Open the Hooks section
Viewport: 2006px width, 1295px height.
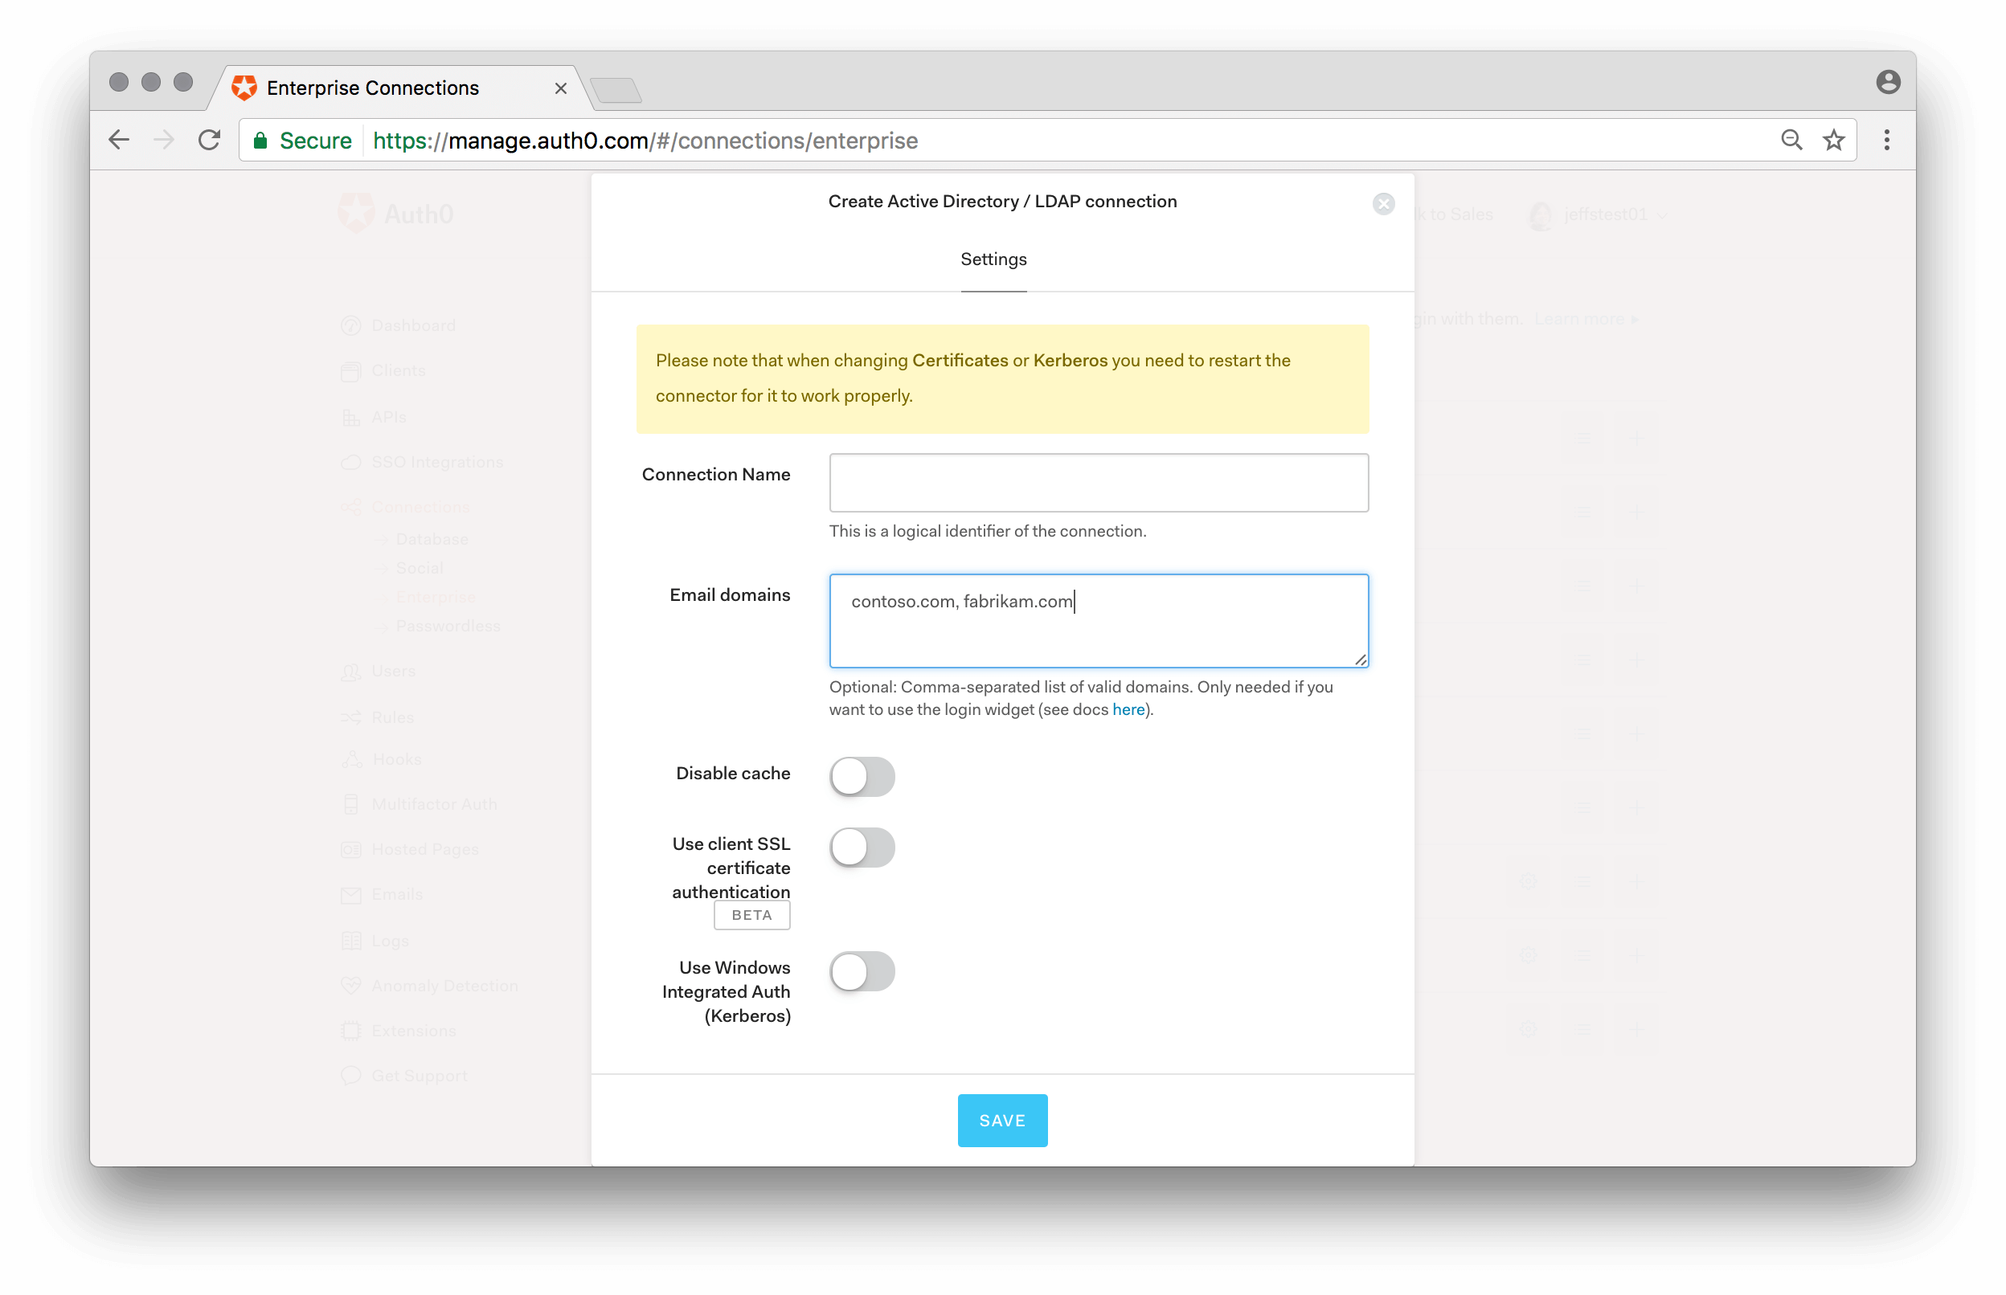[395, 759]
